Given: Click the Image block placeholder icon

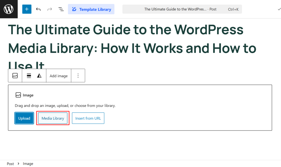Looking at the screenshot, I should click(x=18, y=95).
